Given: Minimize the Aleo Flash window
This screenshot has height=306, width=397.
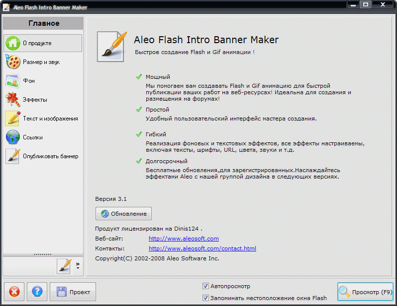Looking at the screenshot, I should pos(353,4).
